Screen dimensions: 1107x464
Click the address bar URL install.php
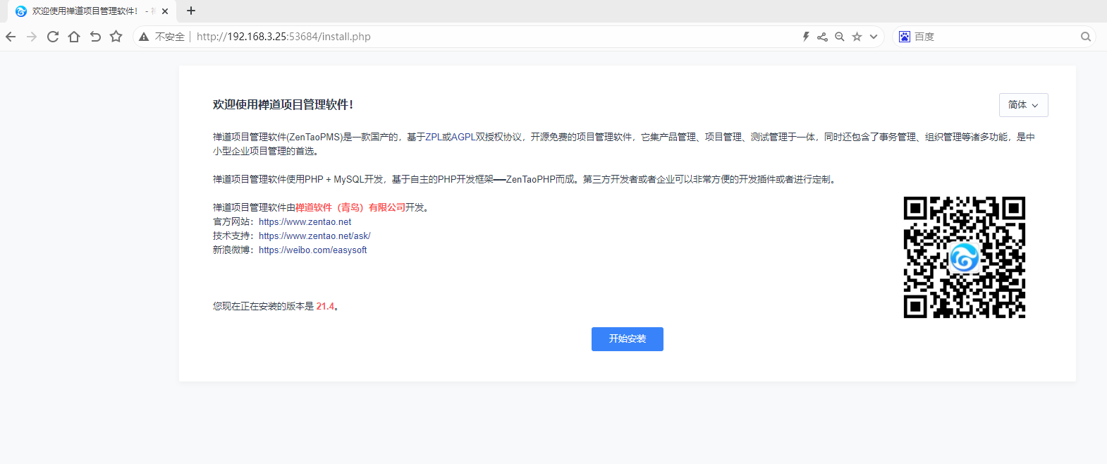283,37
